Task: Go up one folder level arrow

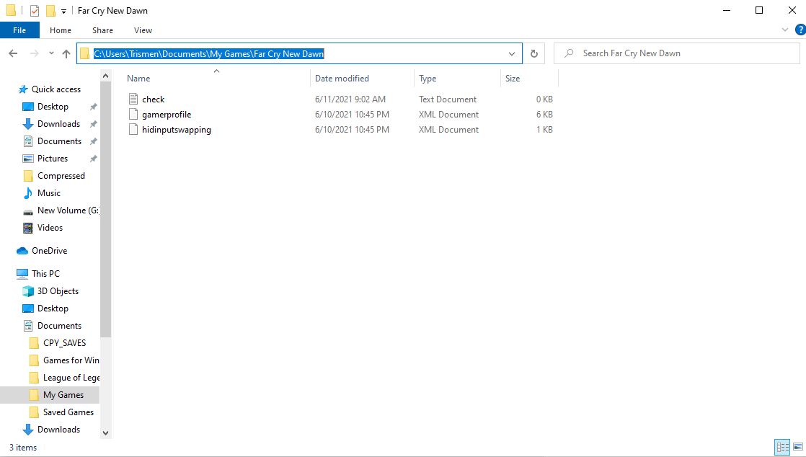Action: [66, 53]
